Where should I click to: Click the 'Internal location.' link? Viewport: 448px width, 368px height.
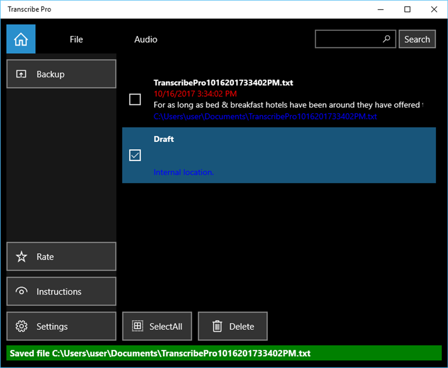click(184, 173)
